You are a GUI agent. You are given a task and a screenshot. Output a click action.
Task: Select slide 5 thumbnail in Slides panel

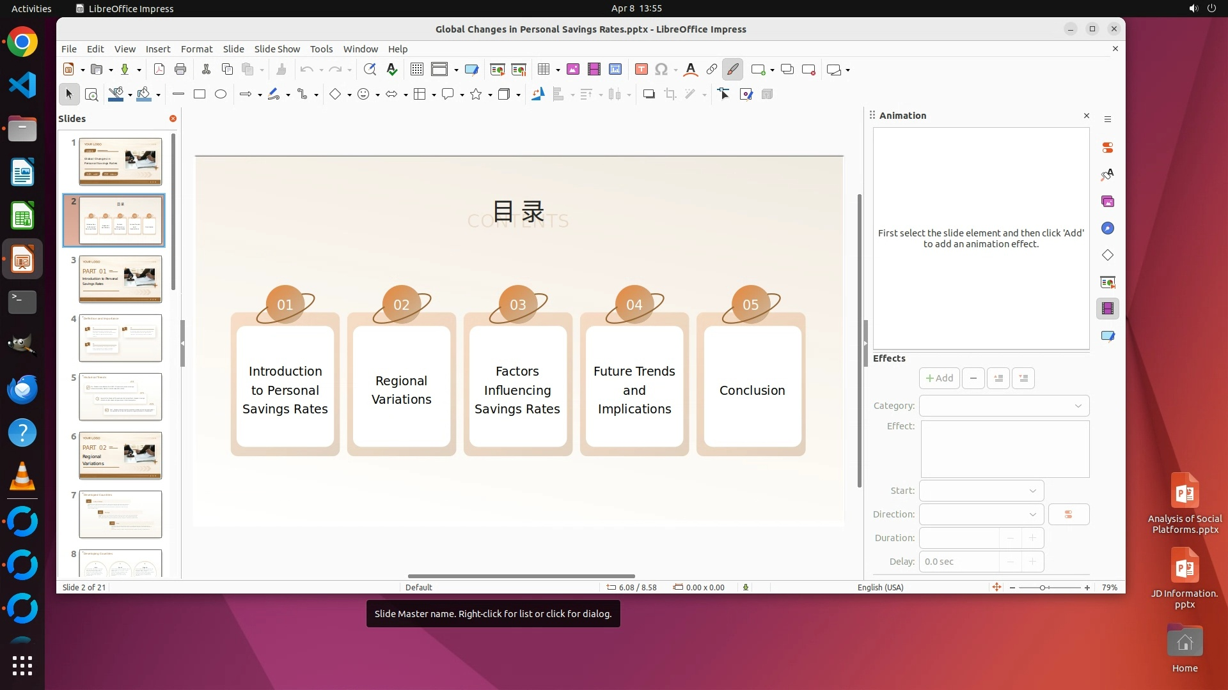(x=120, y=397)
